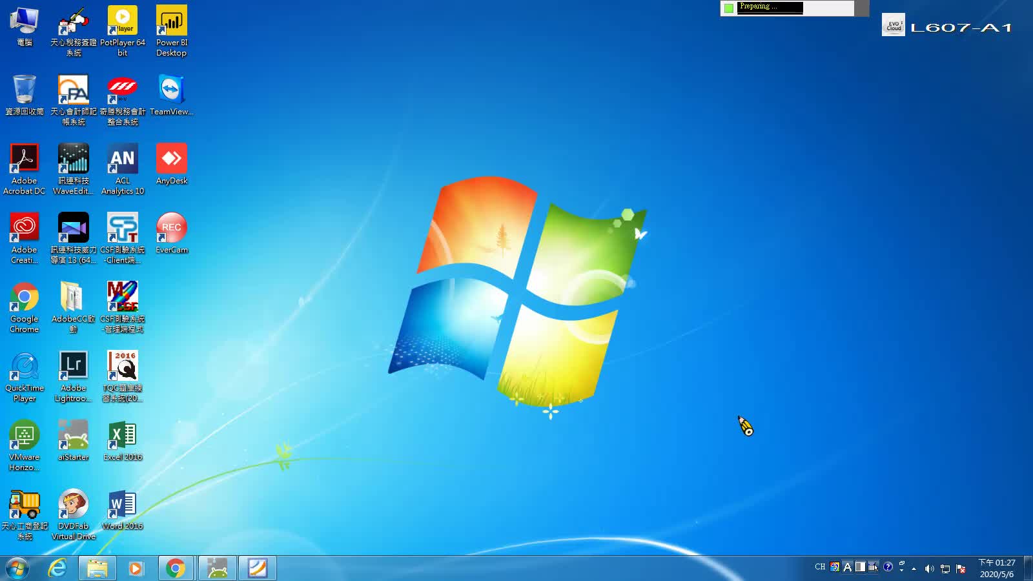Select TQC 2016 system icon
Screen dimensions: 1033x581
click(x=123, y=376)
